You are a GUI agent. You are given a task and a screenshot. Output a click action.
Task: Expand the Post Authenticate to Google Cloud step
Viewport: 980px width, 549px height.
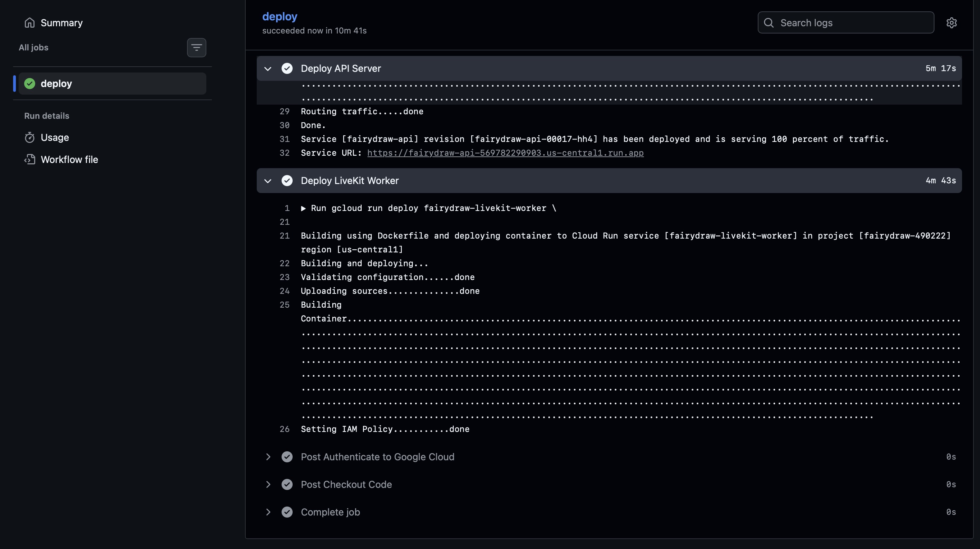coord(268,457)
